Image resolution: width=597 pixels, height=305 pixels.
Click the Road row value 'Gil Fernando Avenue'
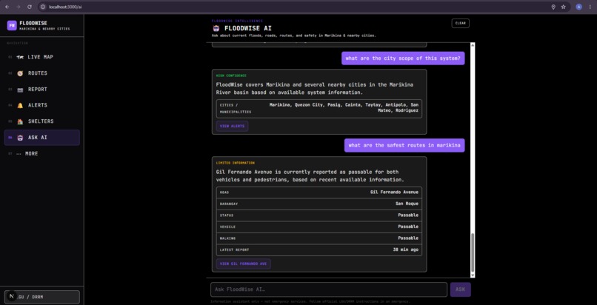click(394, 192)
